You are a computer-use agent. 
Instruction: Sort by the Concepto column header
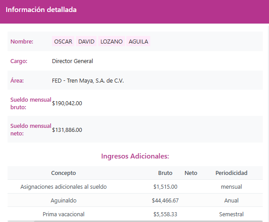pyautogui.click(x=64, y=173)
